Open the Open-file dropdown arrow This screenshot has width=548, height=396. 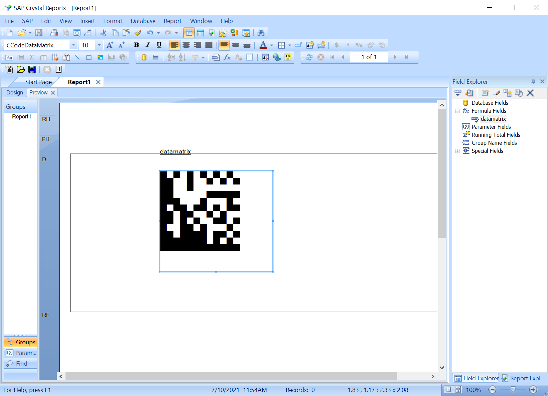click(x=30, y=33)
